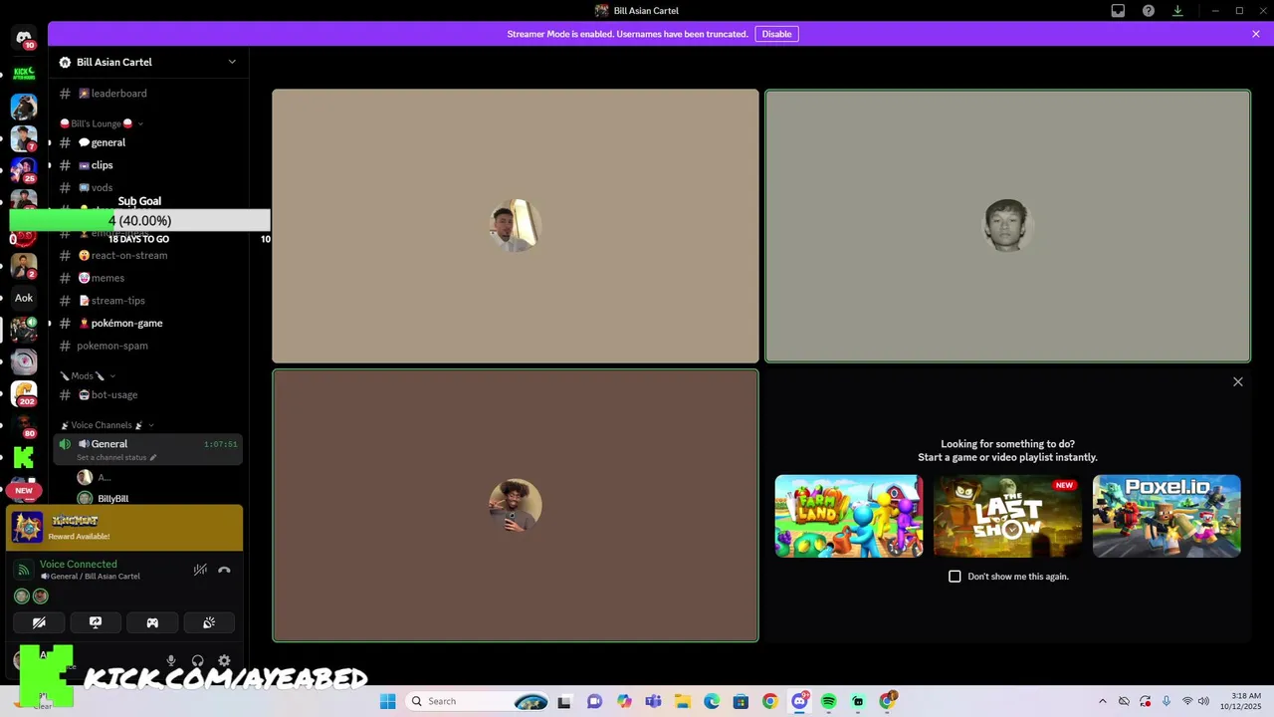
Task: Open the Aok server icon
Action: [x=24, y=298]
